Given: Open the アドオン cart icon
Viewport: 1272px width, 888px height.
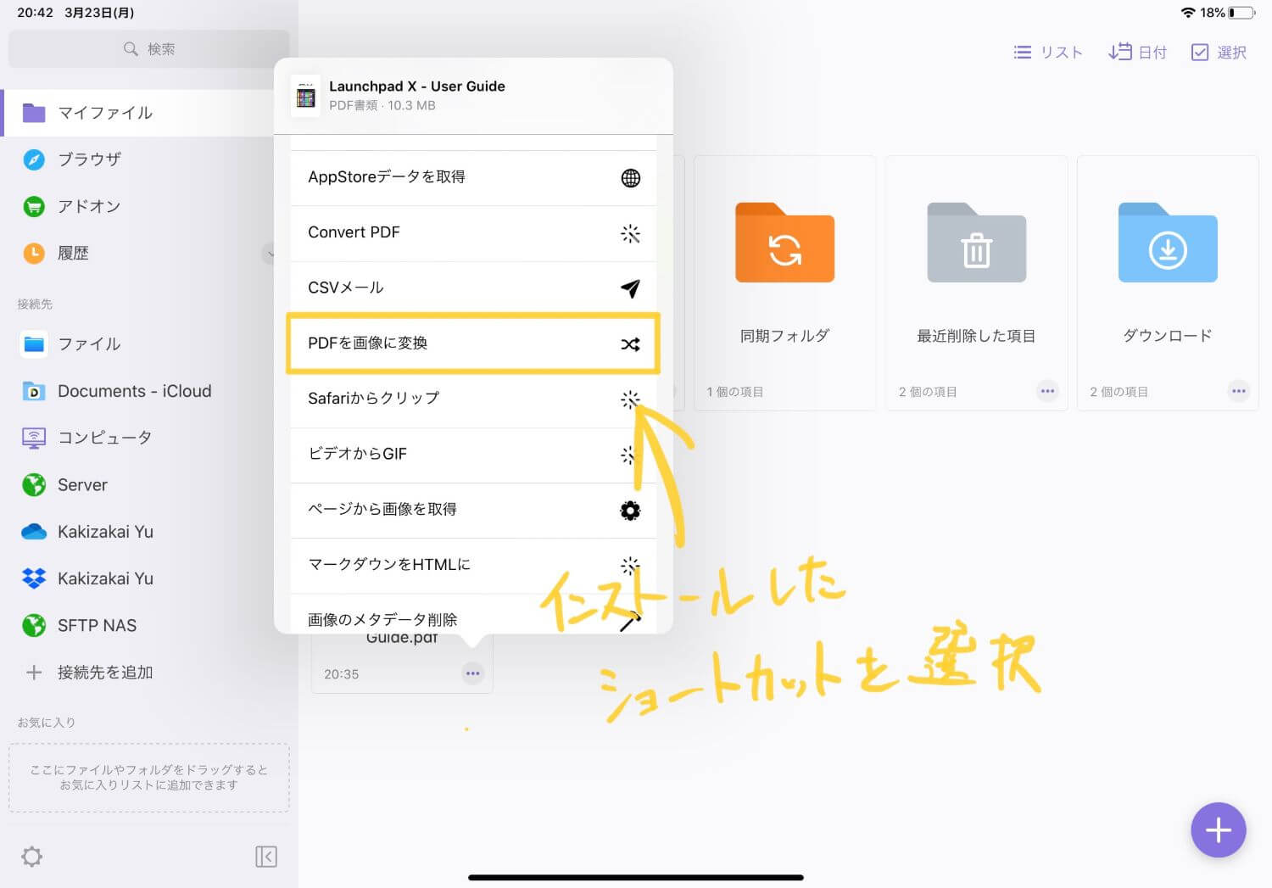Looking at the screenshot, I should (34, 206).
